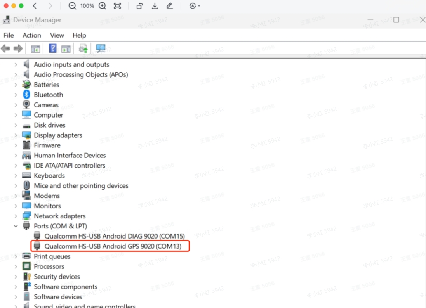Click the Forward navigation arrow in Device Manager
This screenshot has width=426, height=308.
(x=17, y=48)
